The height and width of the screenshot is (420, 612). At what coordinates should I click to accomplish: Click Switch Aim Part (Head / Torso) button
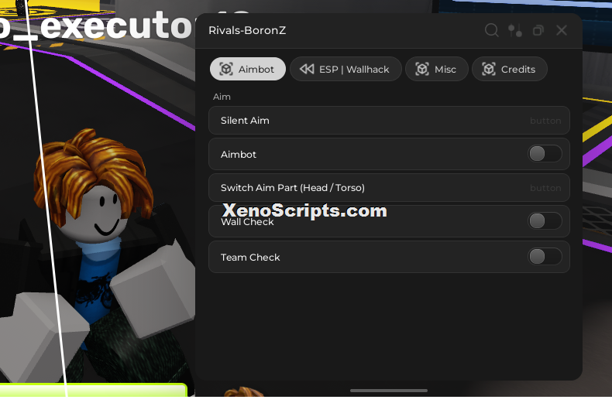[x=389, y=187]
